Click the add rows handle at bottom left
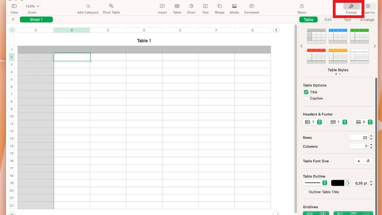The image size is (382, 215). coord(12,213)
